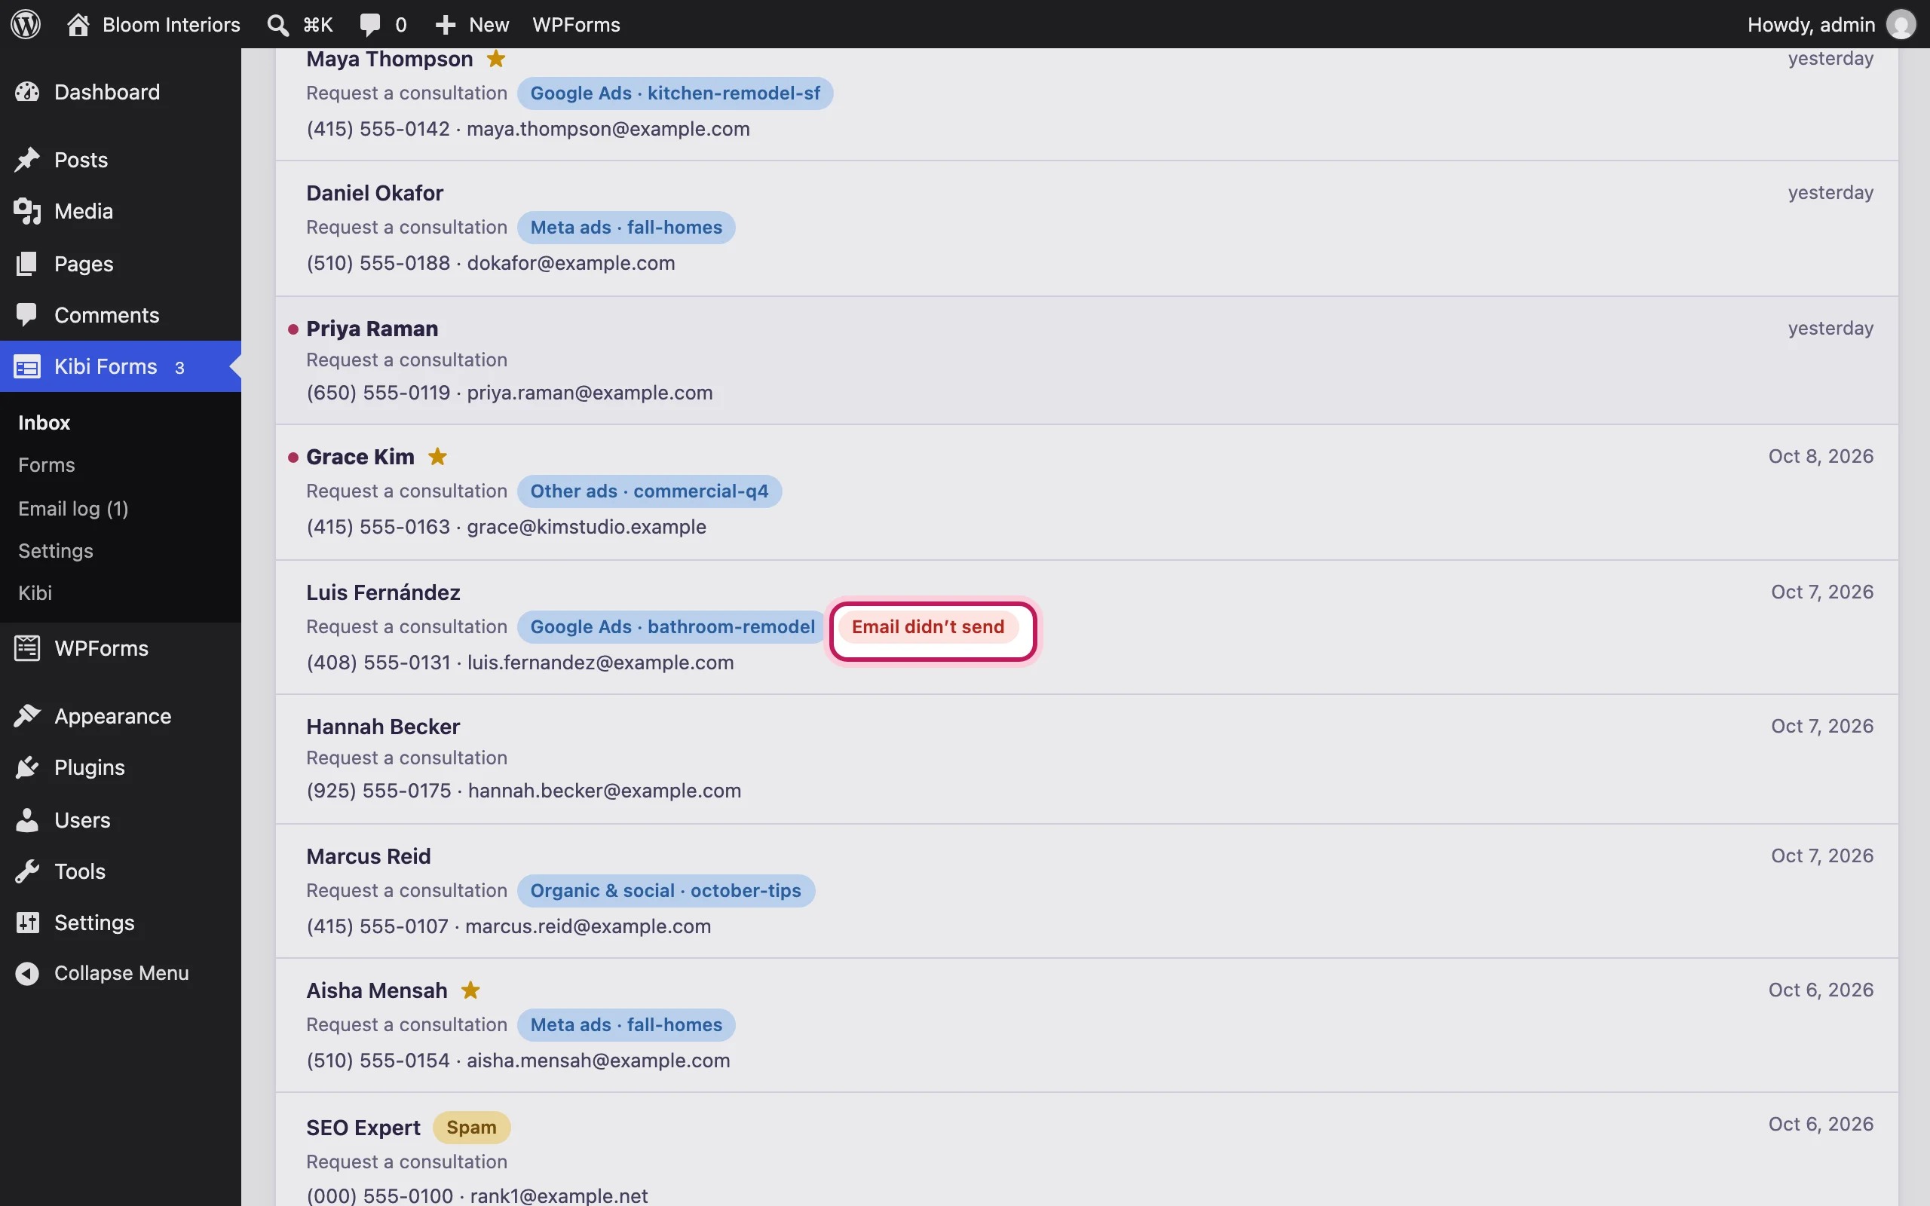This screenshot has height=1206, width=1930.
Task: Unstar the Grace Kim entry
Action: [x=438, y=456]
